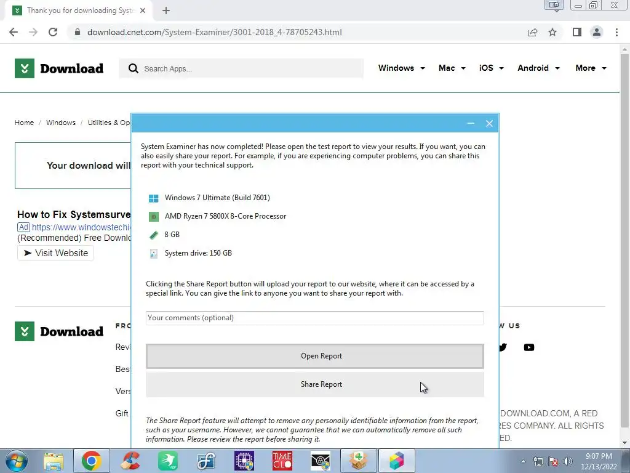Click the colorful cube taskbar icon

point(397,461)
